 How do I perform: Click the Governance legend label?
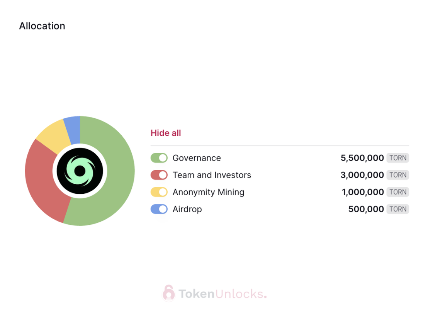click(197, 158)
